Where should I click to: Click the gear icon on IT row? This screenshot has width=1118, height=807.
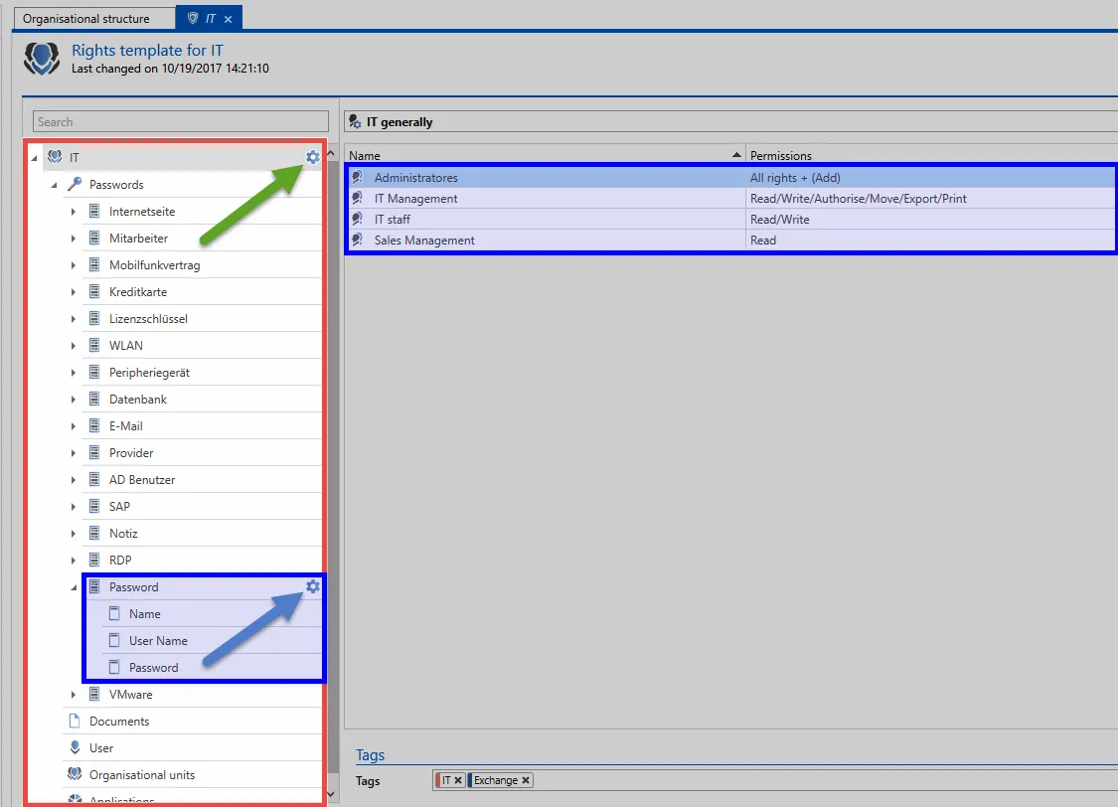tap(313, 157)
